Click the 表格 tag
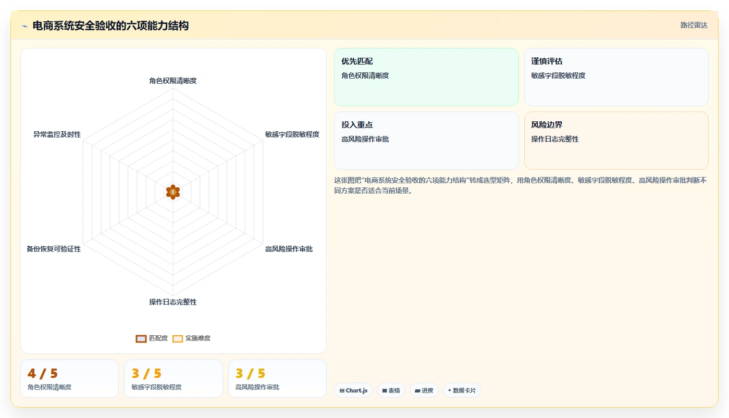729x418 pixels. click(x=391, y=390)
